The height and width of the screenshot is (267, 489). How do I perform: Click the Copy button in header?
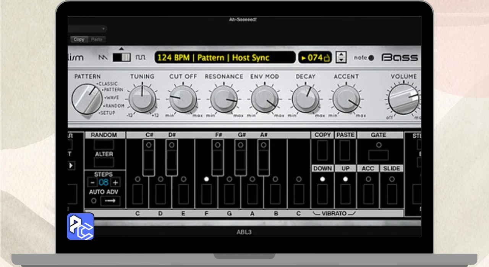pyautogui.click(x=79, y=39)
